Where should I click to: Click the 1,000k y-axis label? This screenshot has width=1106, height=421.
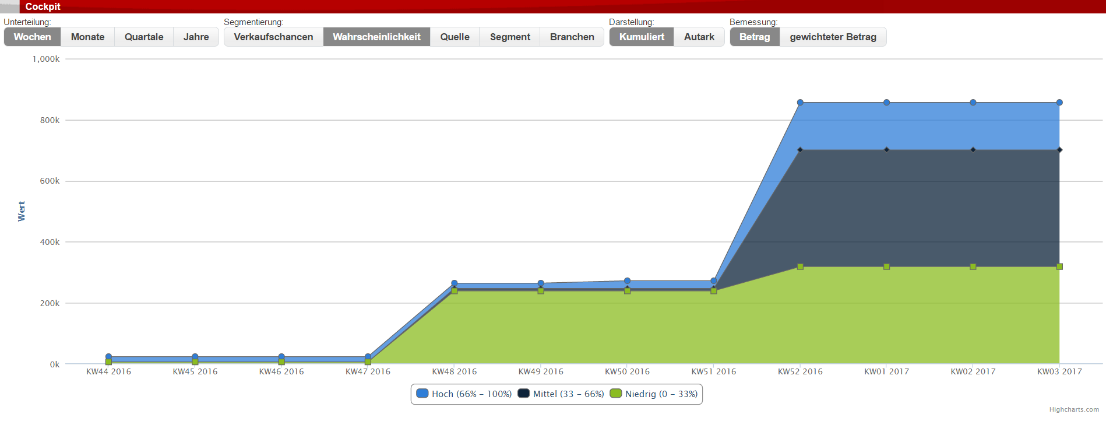pos(46,59)
